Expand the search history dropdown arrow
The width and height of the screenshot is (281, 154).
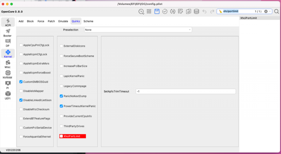click(x=270, y=11)
